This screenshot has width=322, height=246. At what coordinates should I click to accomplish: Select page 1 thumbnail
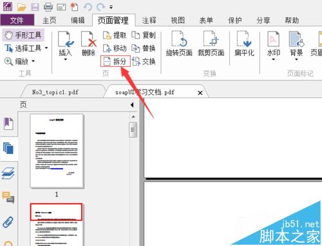[x=57, y=151]
